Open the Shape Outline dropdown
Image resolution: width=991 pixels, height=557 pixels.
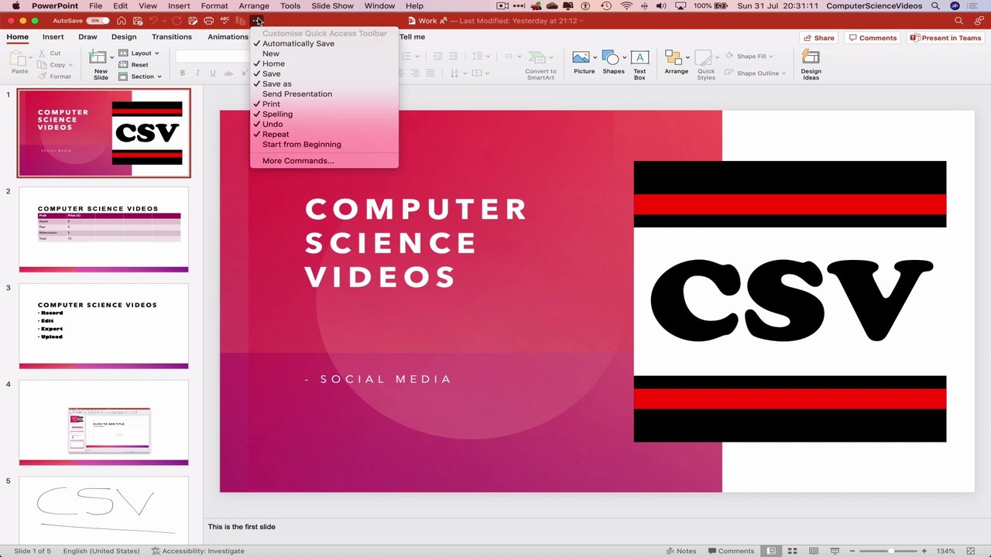tap(756, 73)
